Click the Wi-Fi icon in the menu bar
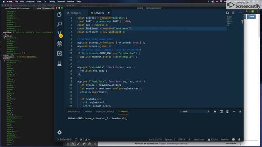The height and width of the screenshot is (147, 262). pos(221,2)
